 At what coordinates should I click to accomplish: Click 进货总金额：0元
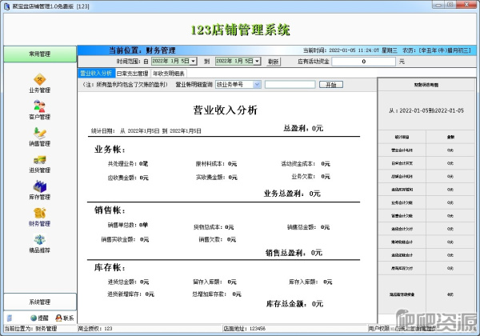[128, 282]
